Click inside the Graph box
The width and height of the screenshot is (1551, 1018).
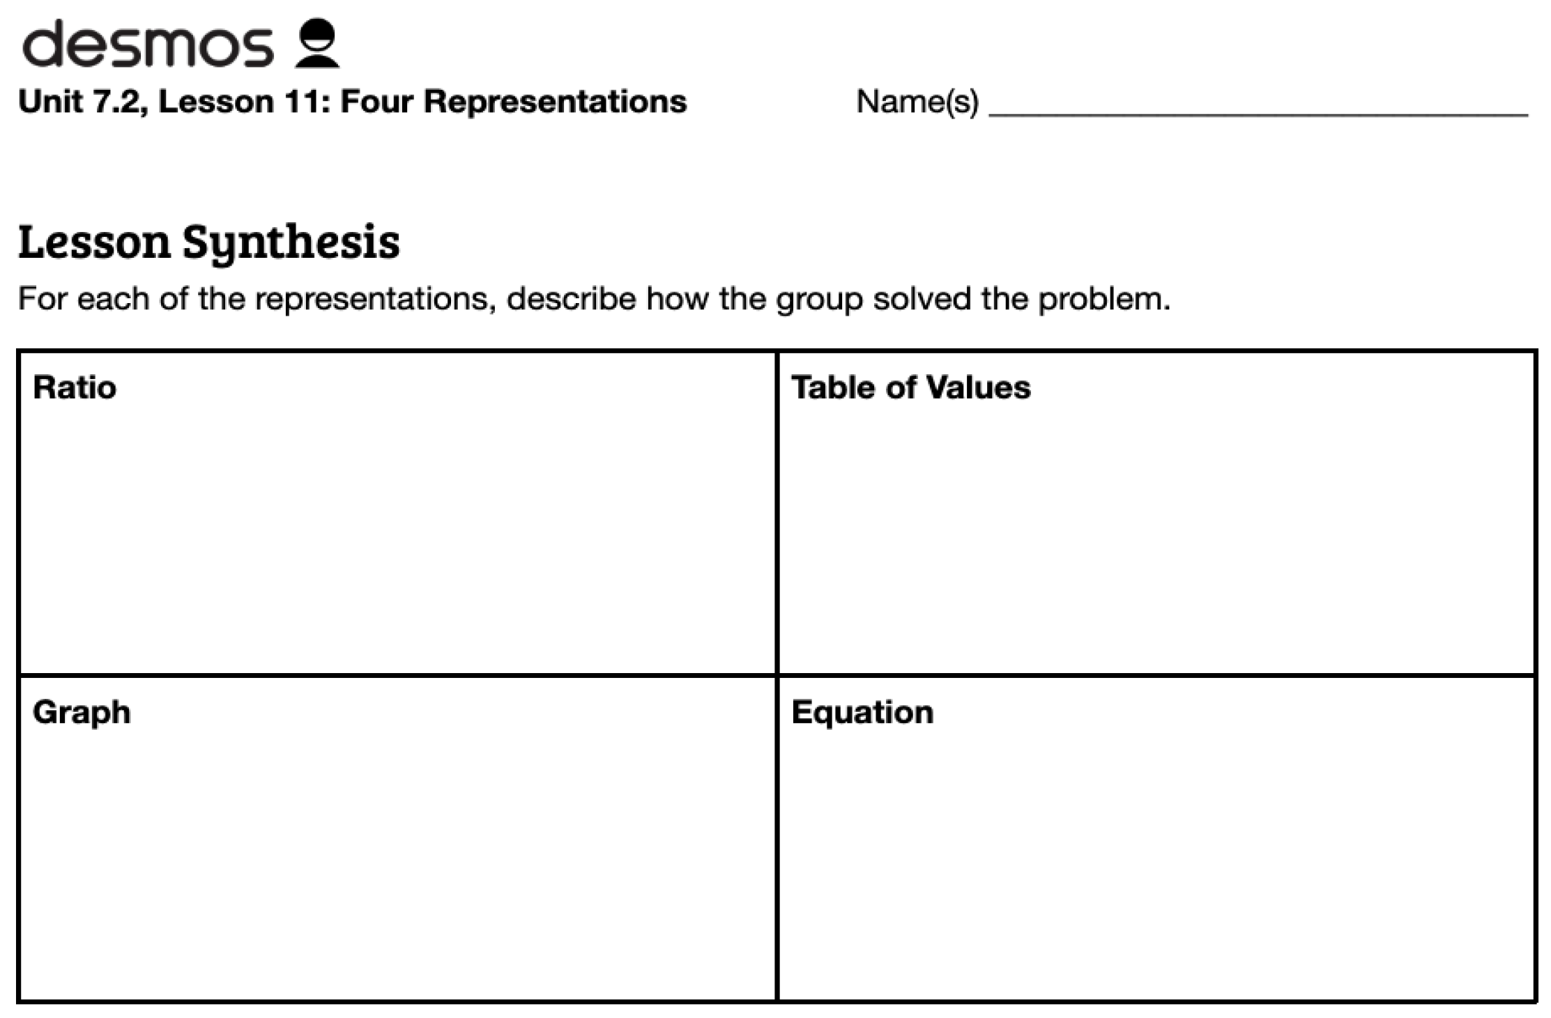(397, 838)
